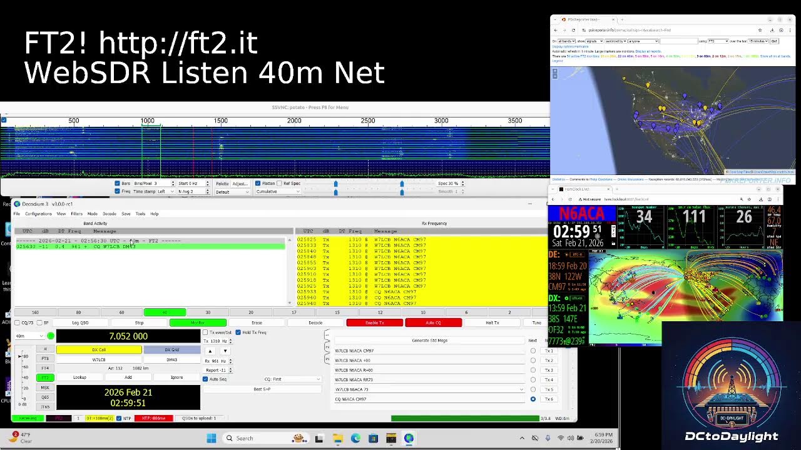Image resolution: width=801 pixels, height=450 pixels.
Task: Toggle the Flatten checkbox
Action: [x=258, y=184]
